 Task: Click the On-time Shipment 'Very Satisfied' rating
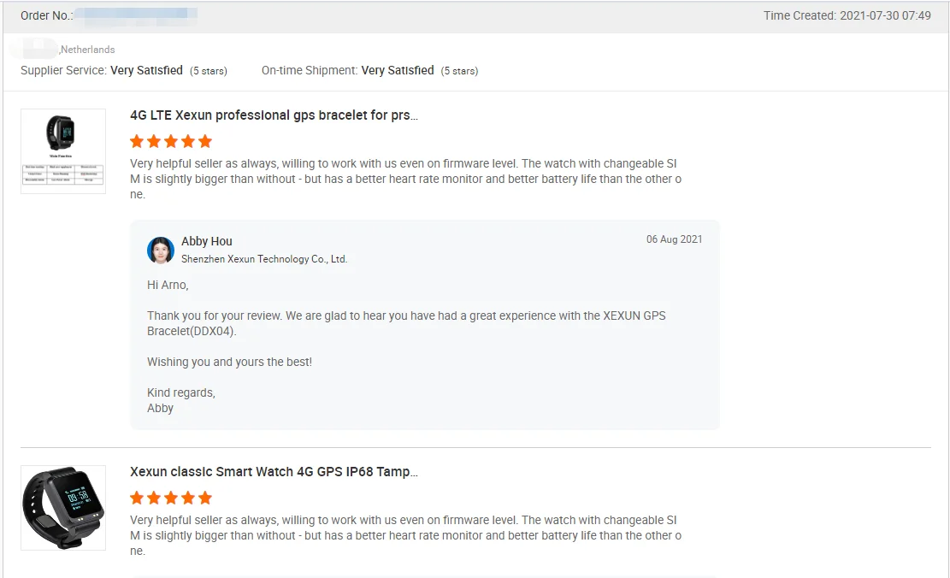point(398,71)
